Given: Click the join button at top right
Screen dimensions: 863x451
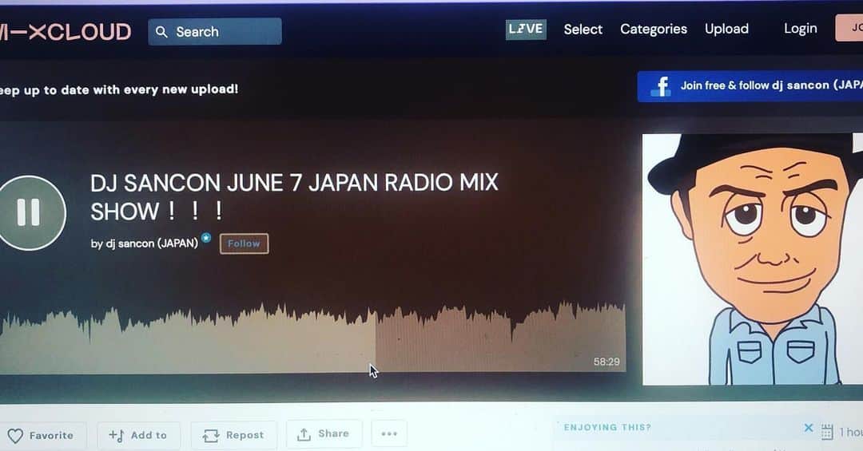Looking at the screenshot, I should 849,28.
